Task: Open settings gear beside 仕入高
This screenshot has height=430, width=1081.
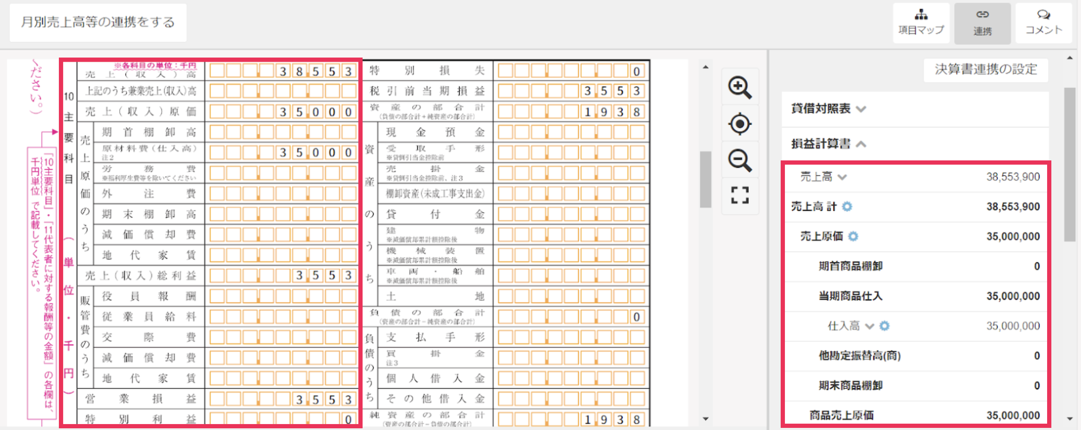Action: (884, 326)
